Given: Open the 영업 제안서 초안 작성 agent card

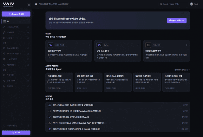Looking at the screenshot, I should [88, 82].
